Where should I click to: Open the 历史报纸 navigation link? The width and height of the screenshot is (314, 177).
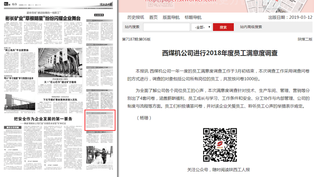click(136, 17)
